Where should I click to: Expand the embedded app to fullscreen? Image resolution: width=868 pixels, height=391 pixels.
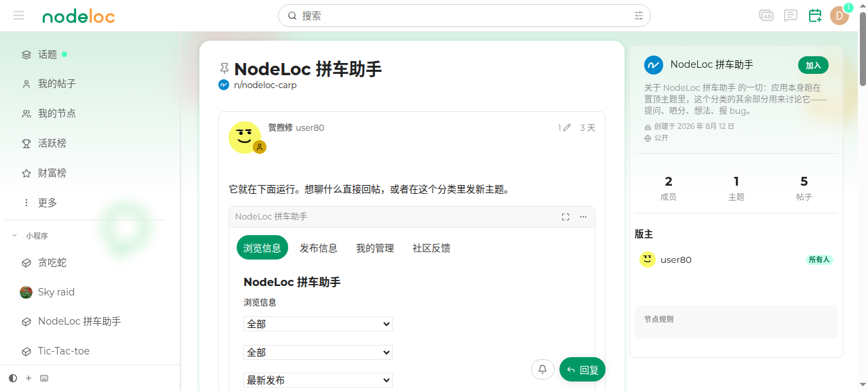[566, 217]
